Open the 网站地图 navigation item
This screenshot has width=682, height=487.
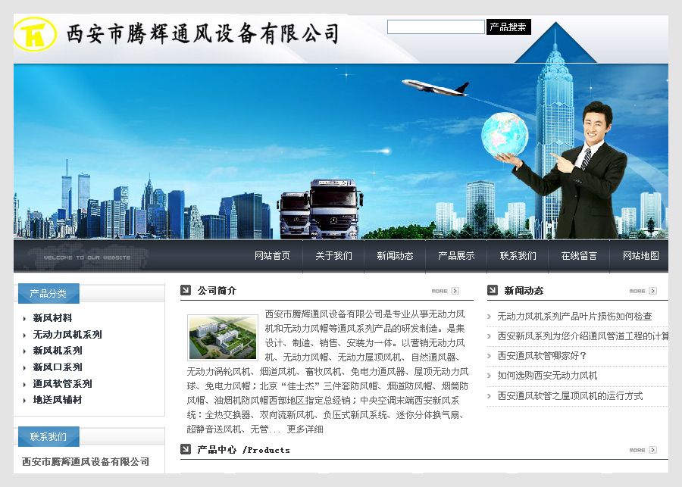[x=637, y=255]
